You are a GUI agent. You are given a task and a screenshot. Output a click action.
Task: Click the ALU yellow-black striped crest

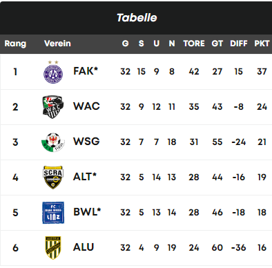tap(53, 248)
